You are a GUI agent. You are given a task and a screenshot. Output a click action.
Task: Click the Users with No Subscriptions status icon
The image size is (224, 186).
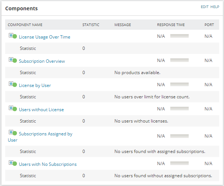[x=13, y=163]
